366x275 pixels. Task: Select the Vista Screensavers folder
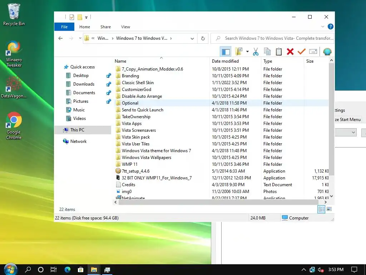(x=139, y=130)
